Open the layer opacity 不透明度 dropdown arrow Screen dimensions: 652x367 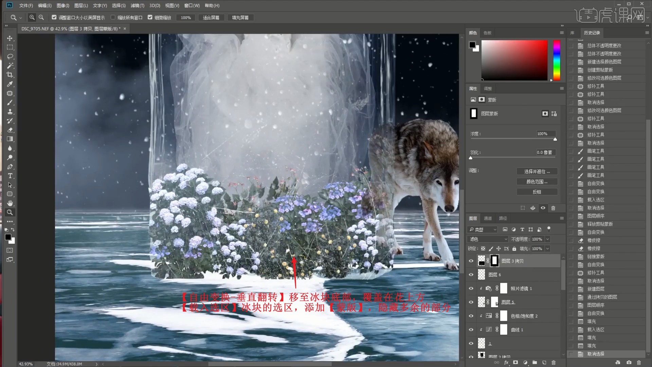click(x=547, y=239)
